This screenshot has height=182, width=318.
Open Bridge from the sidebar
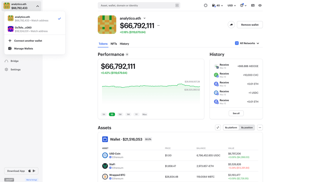[15, 61]
